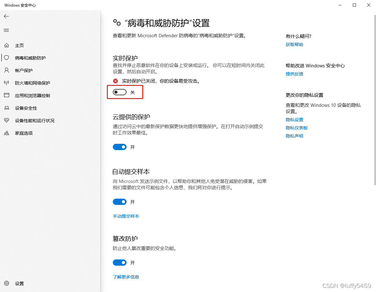376x292 pixels.
Task: Turn off the 自动提交样本 toggle
Action: [x=120, y=202]
